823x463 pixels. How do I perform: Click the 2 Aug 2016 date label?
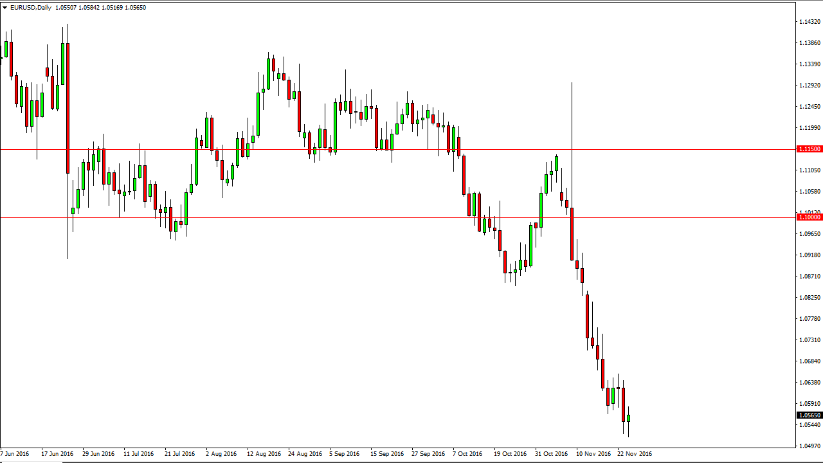[x=222, y=454]
